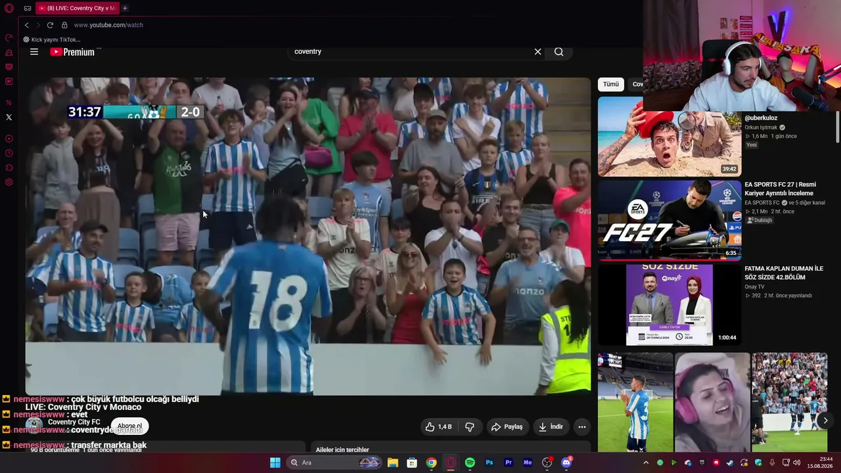Reload the YouTube page
841x473 pixels.
[50, 25]
